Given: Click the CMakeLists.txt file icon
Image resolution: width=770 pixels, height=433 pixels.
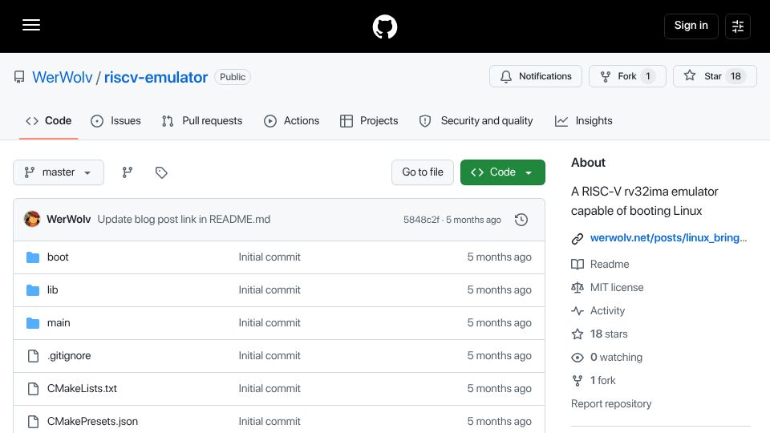Looking at the screenshot, I should coord(33,389).
